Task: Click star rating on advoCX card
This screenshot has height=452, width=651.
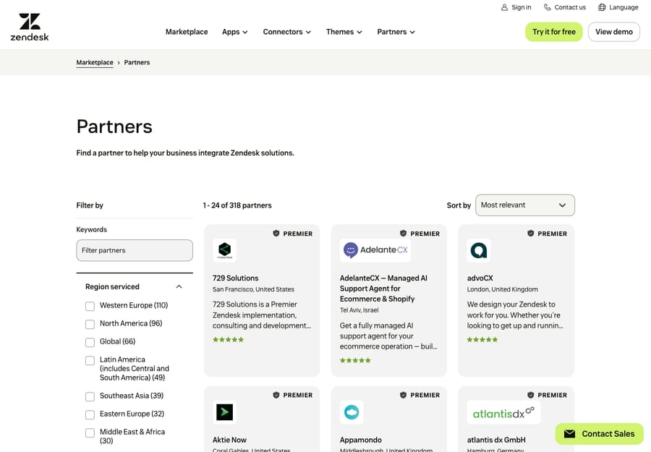Action: coord(482,339)
